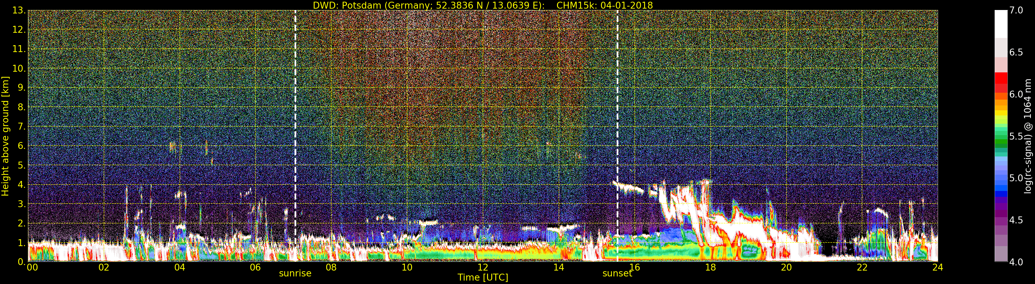Click the '20' time axis tick label
The height and width of the screenshot is (284, 1035).
[786, 267]
